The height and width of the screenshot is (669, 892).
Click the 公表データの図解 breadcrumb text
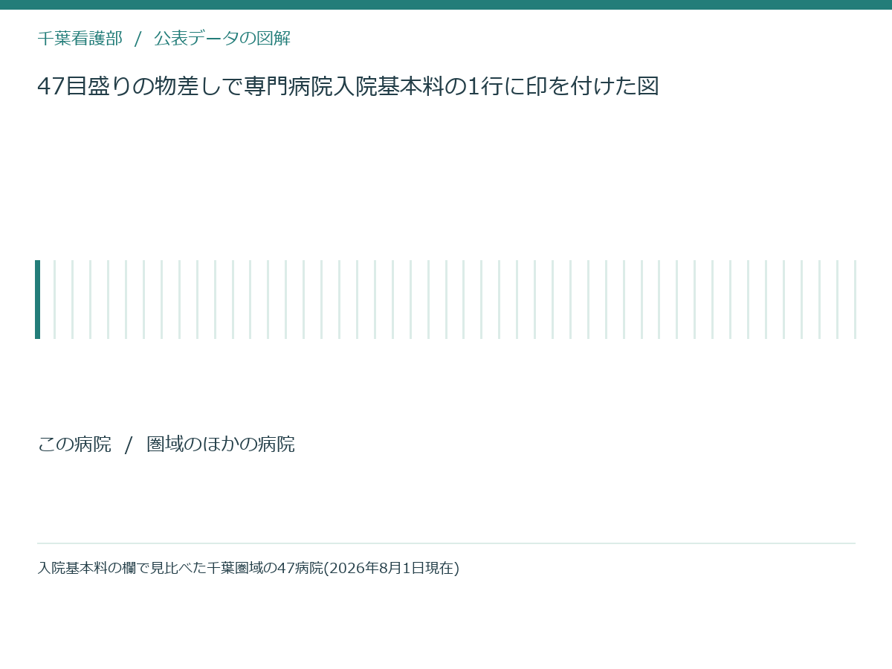click(x=222, y=39)
